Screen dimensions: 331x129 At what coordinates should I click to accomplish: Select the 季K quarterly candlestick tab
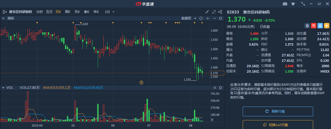(x=87, y=12)
